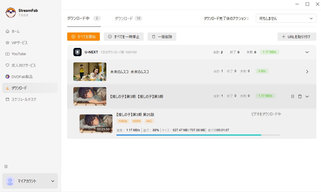Viewport: 321px width, 192px height.
Task: Open the ホーム page in the sidebar
Action: [x=15, y=31]
